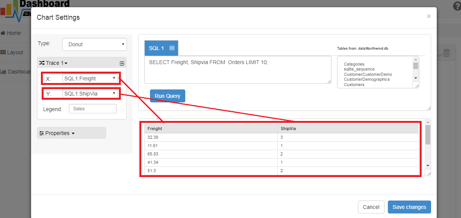
Task: Click the 65.83 freight cell
Action: click(211, 154)
